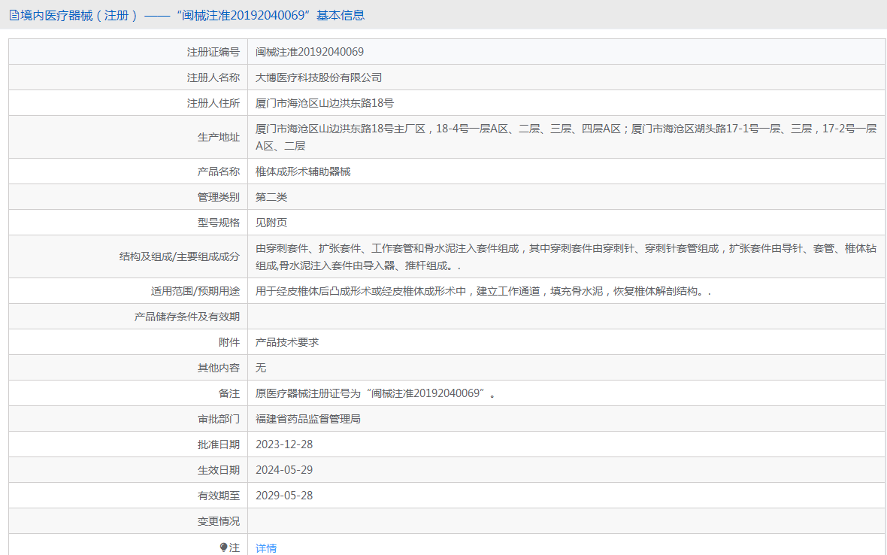Viewport: 887px width, 555px height.
Task: Select the registration number 闽械注准20192040069 value
Action: (x=310, y=52)
